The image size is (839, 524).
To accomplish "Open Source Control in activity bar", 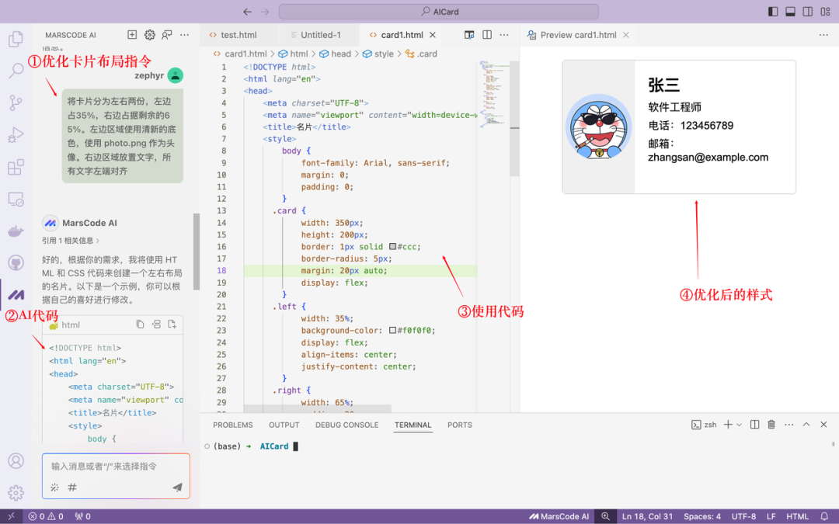I will (x=16, y=103).
